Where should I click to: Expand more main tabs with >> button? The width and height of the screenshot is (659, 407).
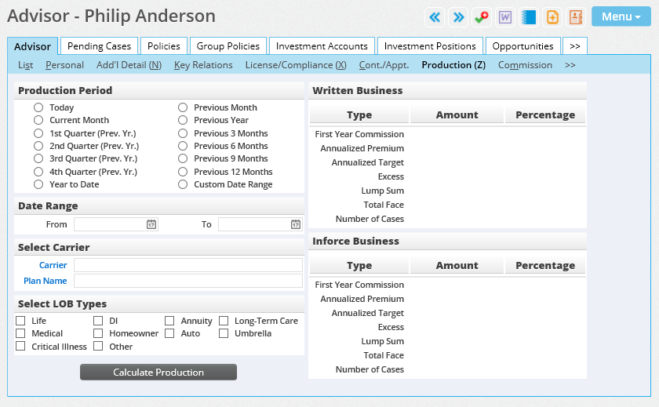[x=575, y=46]
